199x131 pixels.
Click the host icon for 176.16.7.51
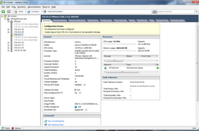coord(11,43)
